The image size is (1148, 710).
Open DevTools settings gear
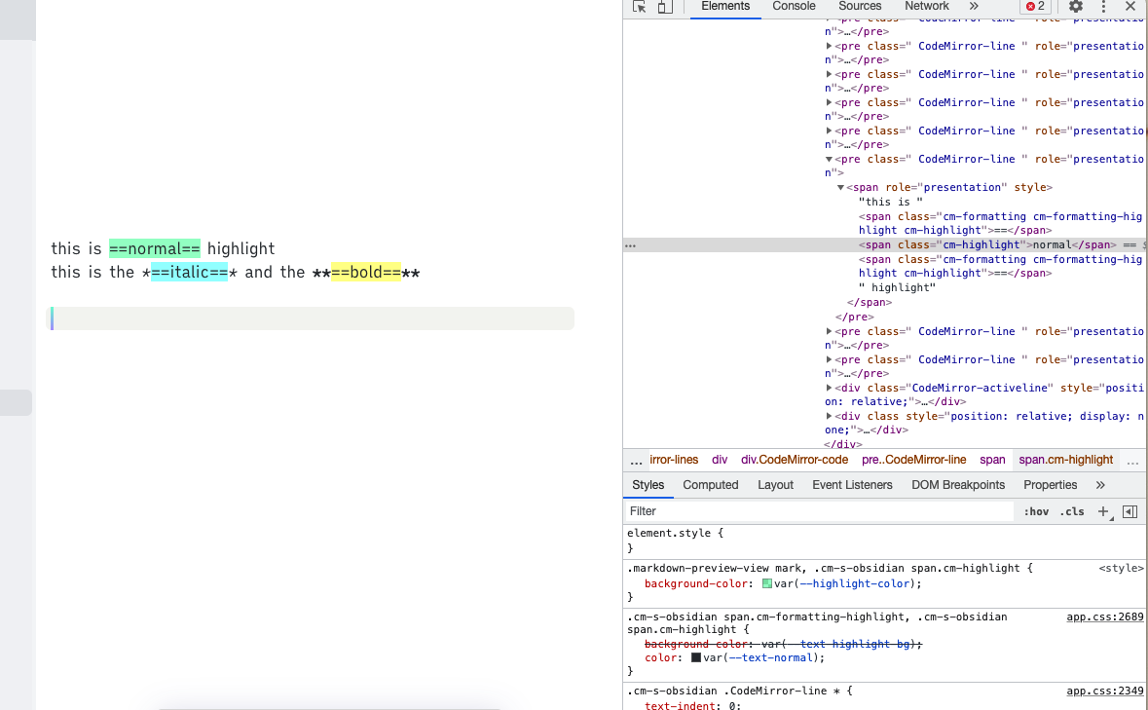[x=1075, y=7]
